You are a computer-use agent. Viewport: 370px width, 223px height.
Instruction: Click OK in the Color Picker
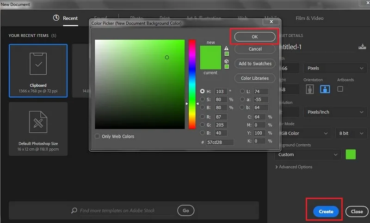pyautogui.click(x=255, y=37)
